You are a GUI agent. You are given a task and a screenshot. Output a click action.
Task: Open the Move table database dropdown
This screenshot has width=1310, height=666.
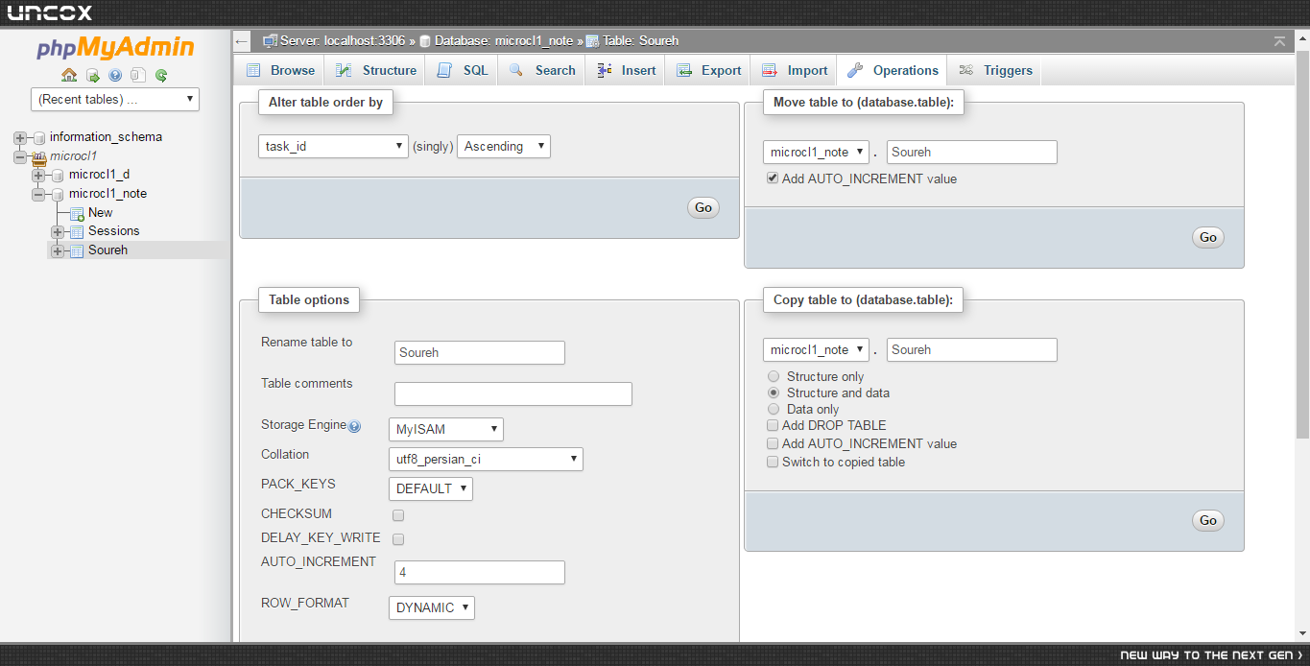pyautogui.click(x=816, y=152)
